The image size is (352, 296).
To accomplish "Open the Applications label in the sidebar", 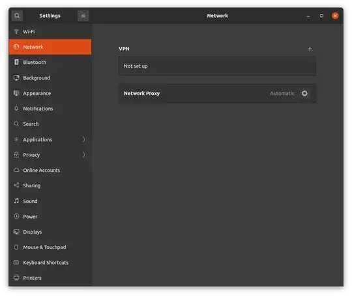I will pos(38,140).
